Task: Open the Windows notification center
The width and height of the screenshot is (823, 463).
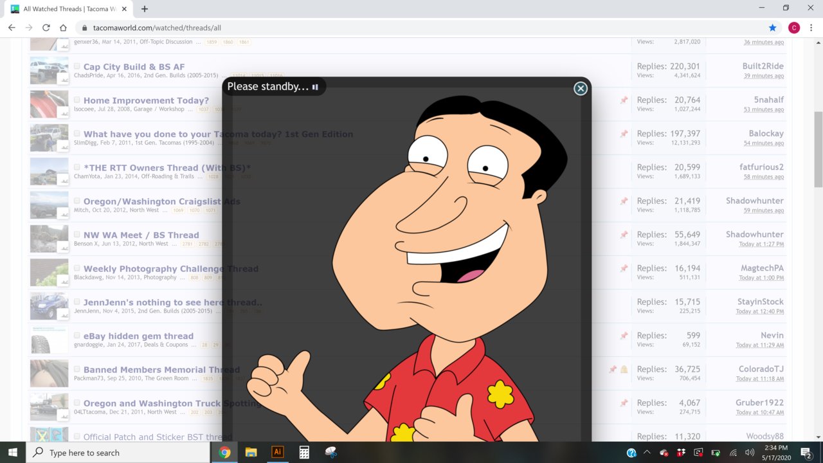Action: [x=806, y=453]
